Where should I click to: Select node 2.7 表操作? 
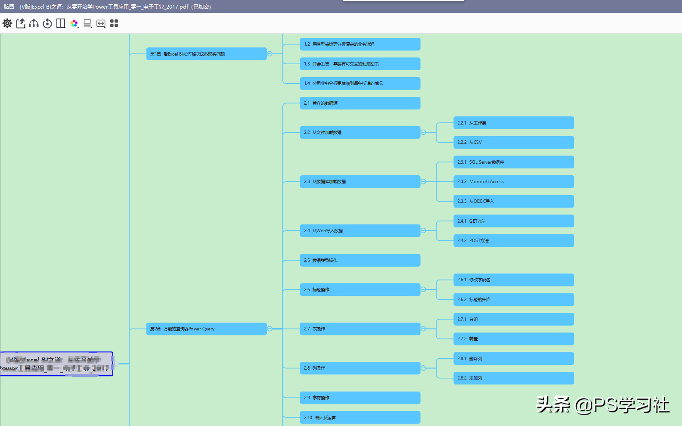click(360, 329)
